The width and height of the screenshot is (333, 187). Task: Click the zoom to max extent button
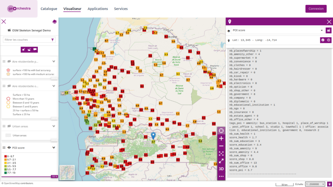(x=221, y=154)
